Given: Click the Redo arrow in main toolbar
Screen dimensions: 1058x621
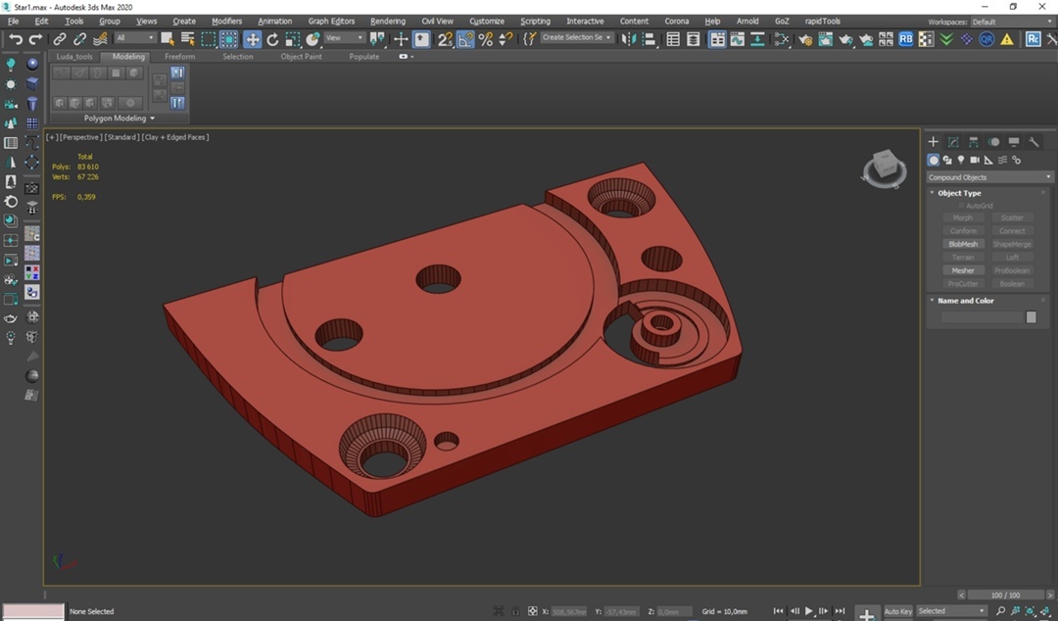Looking at the screenshot, I should (35, 39).
